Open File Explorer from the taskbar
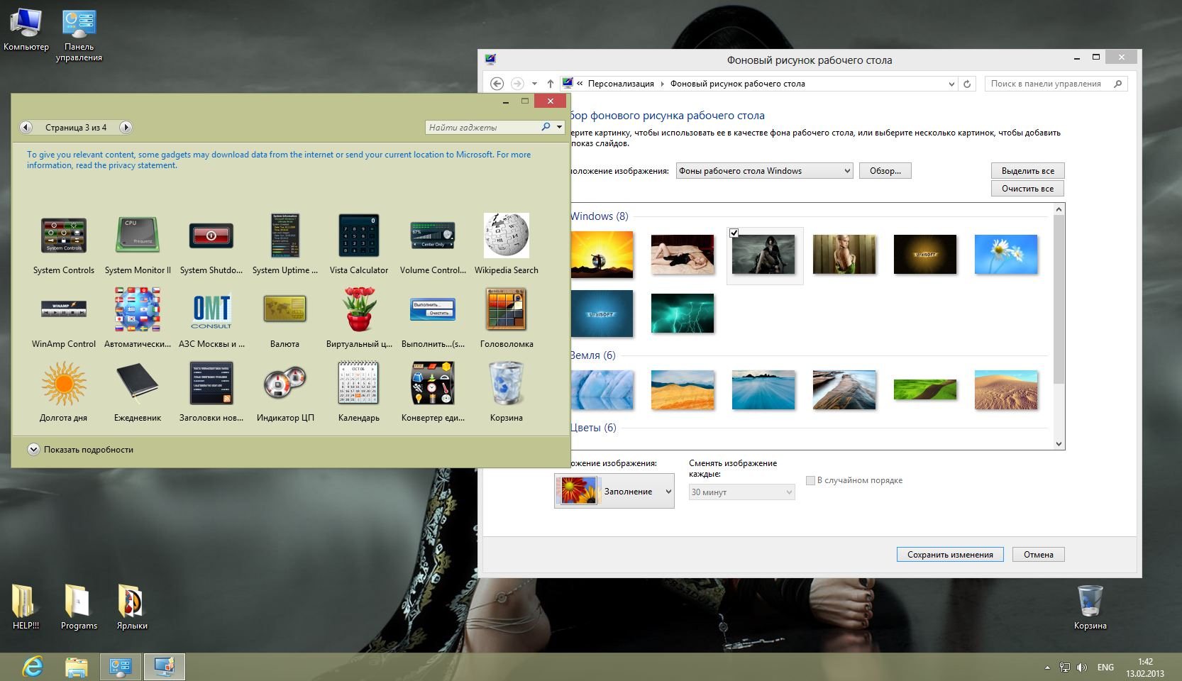The image size is (1182, 681). (x=77, y=667)
